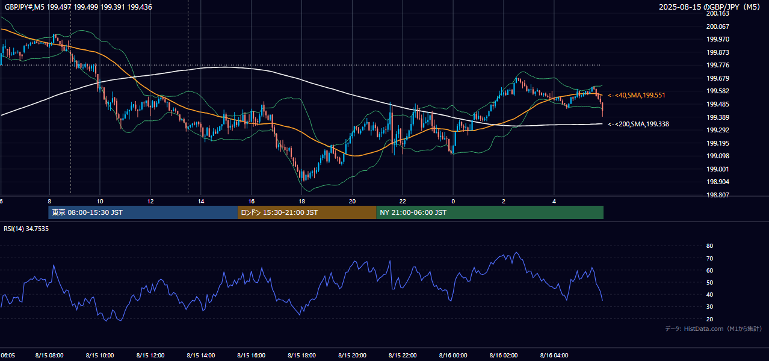The height and width of the screenshot is (361, 769).
Task: Click the '8/16 04:00' bottom axis label
Action: point(554,356)
